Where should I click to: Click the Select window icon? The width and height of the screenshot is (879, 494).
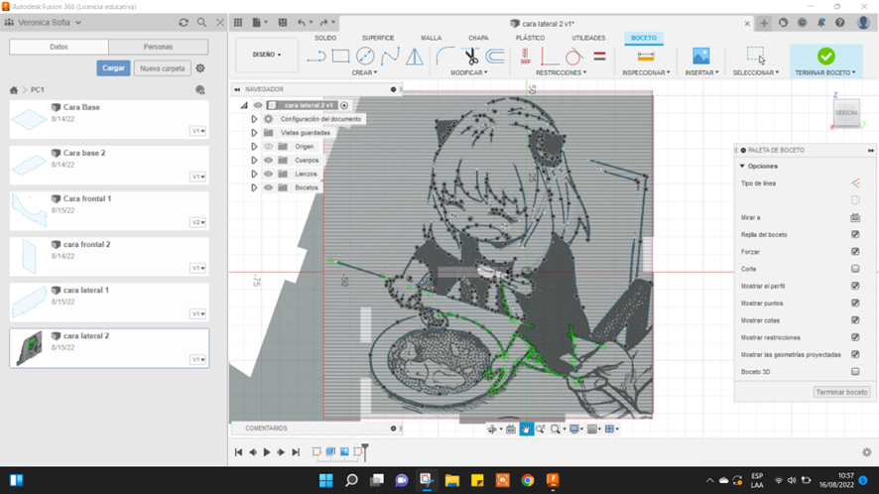[756, 56]
